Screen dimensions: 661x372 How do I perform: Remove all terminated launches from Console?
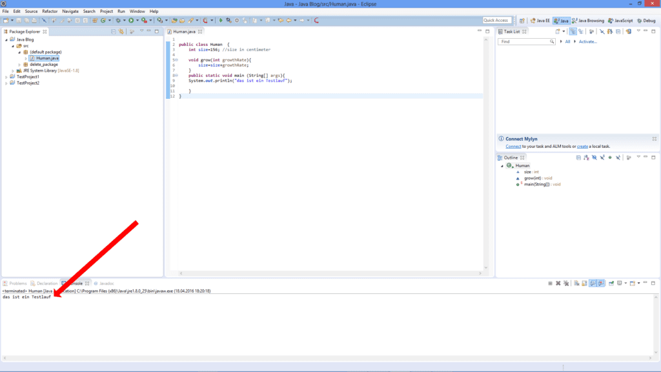coord(566,282)
